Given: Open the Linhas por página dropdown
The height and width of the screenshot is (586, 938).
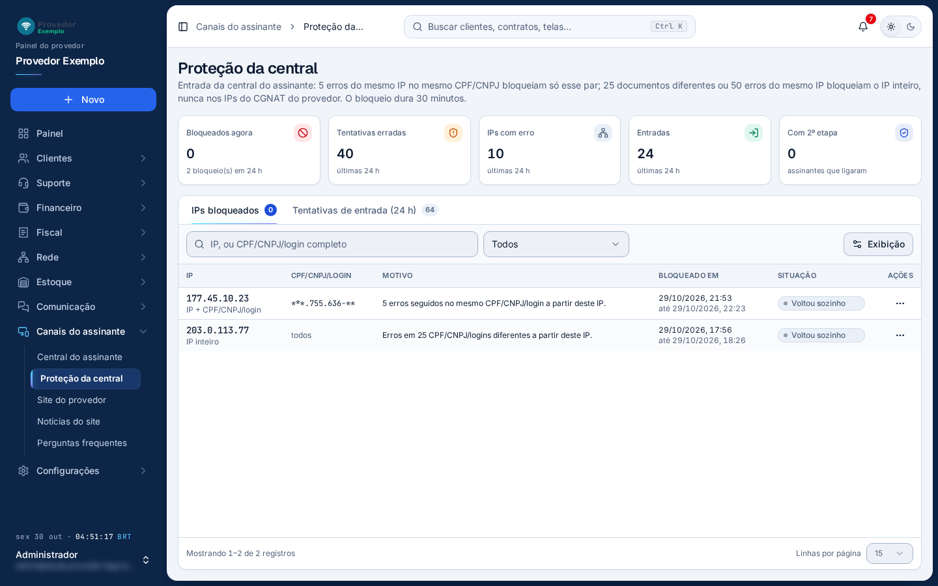Looking at the screenshot, I should [x=890, y=553].
